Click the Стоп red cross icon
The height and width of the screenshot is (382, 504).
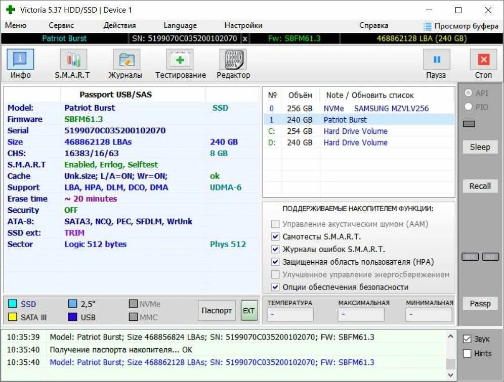[483, 60]
